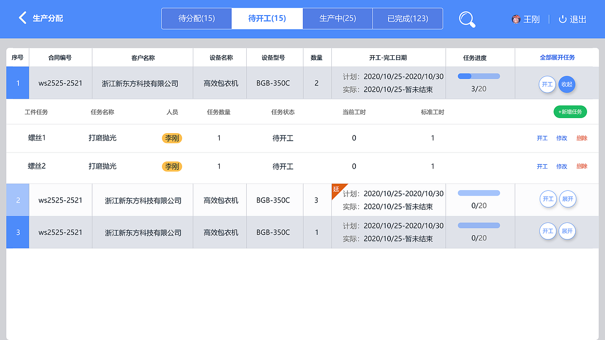Click the green +新增任务 button

(570, 112)
